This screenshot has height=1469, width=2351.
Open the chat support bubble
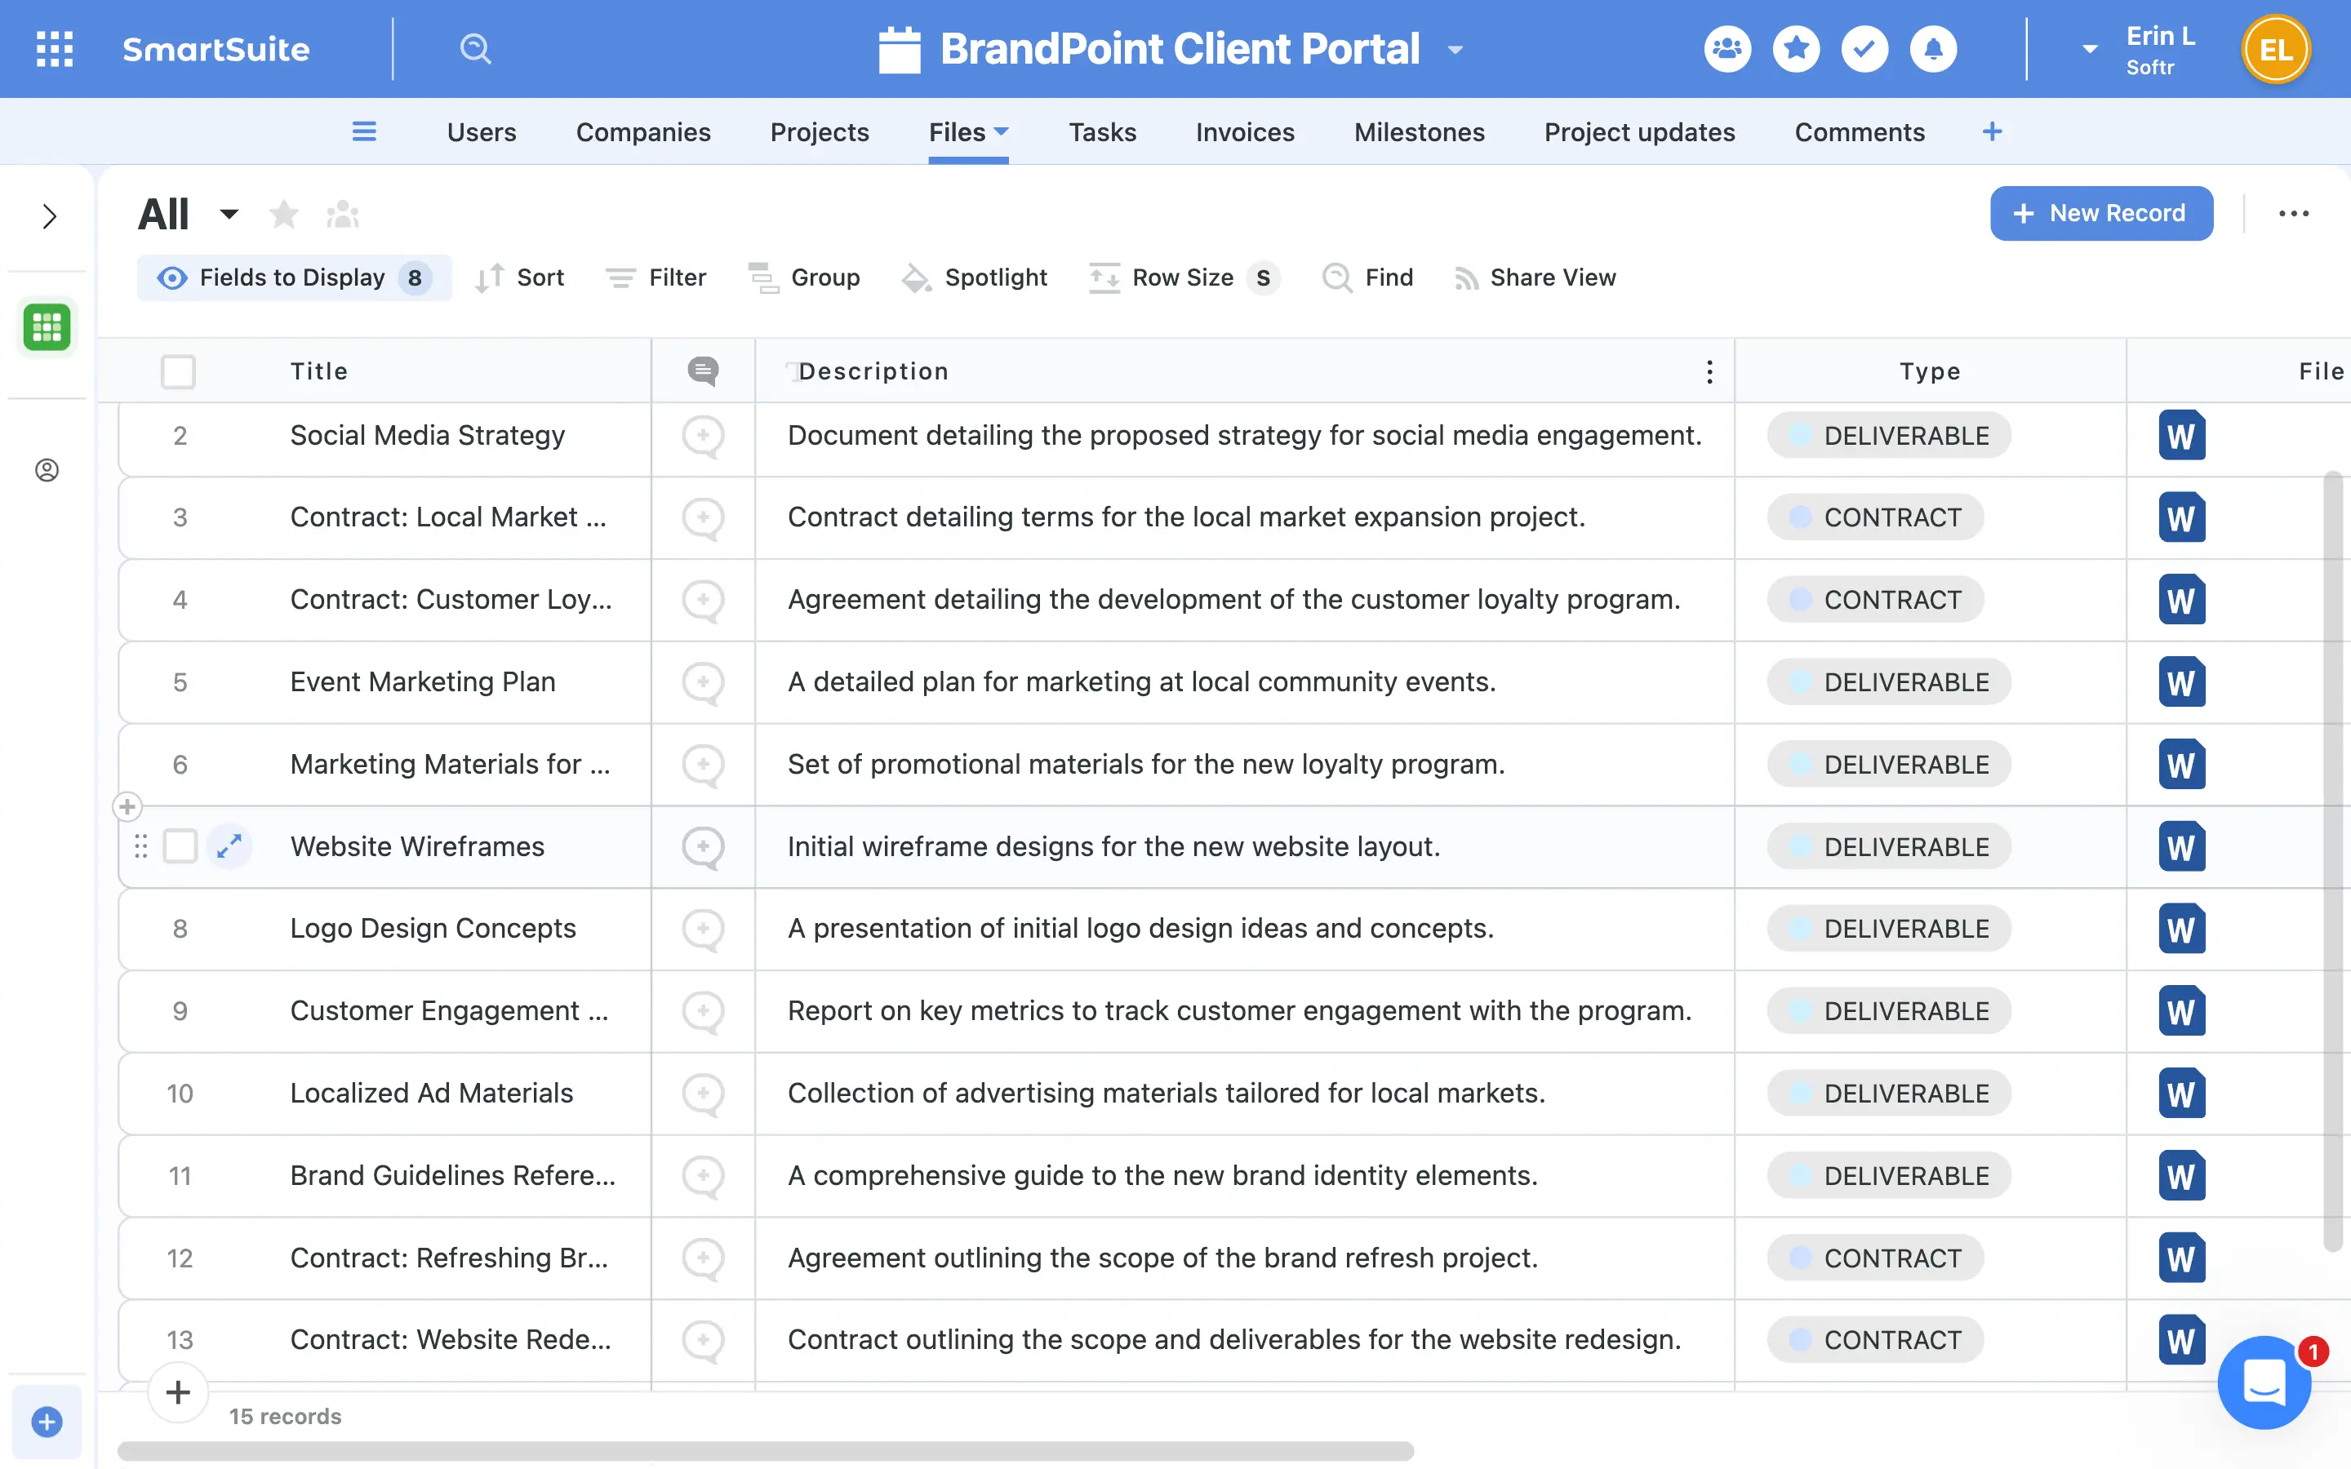click(2263, 1381)
